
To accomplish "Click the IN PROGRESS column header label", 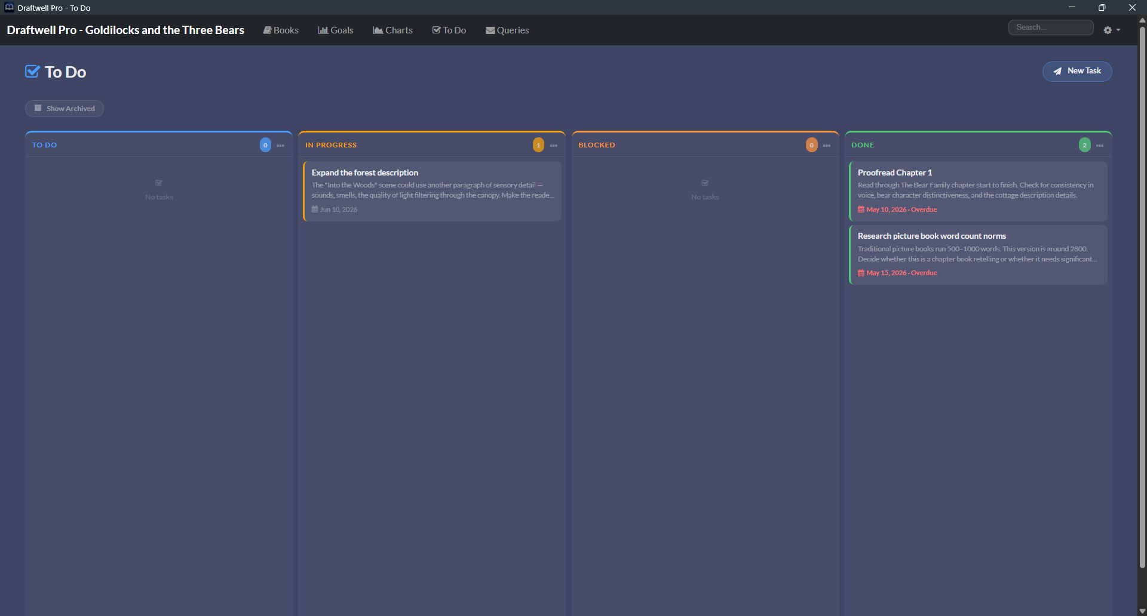I will [x=331, y=145].
